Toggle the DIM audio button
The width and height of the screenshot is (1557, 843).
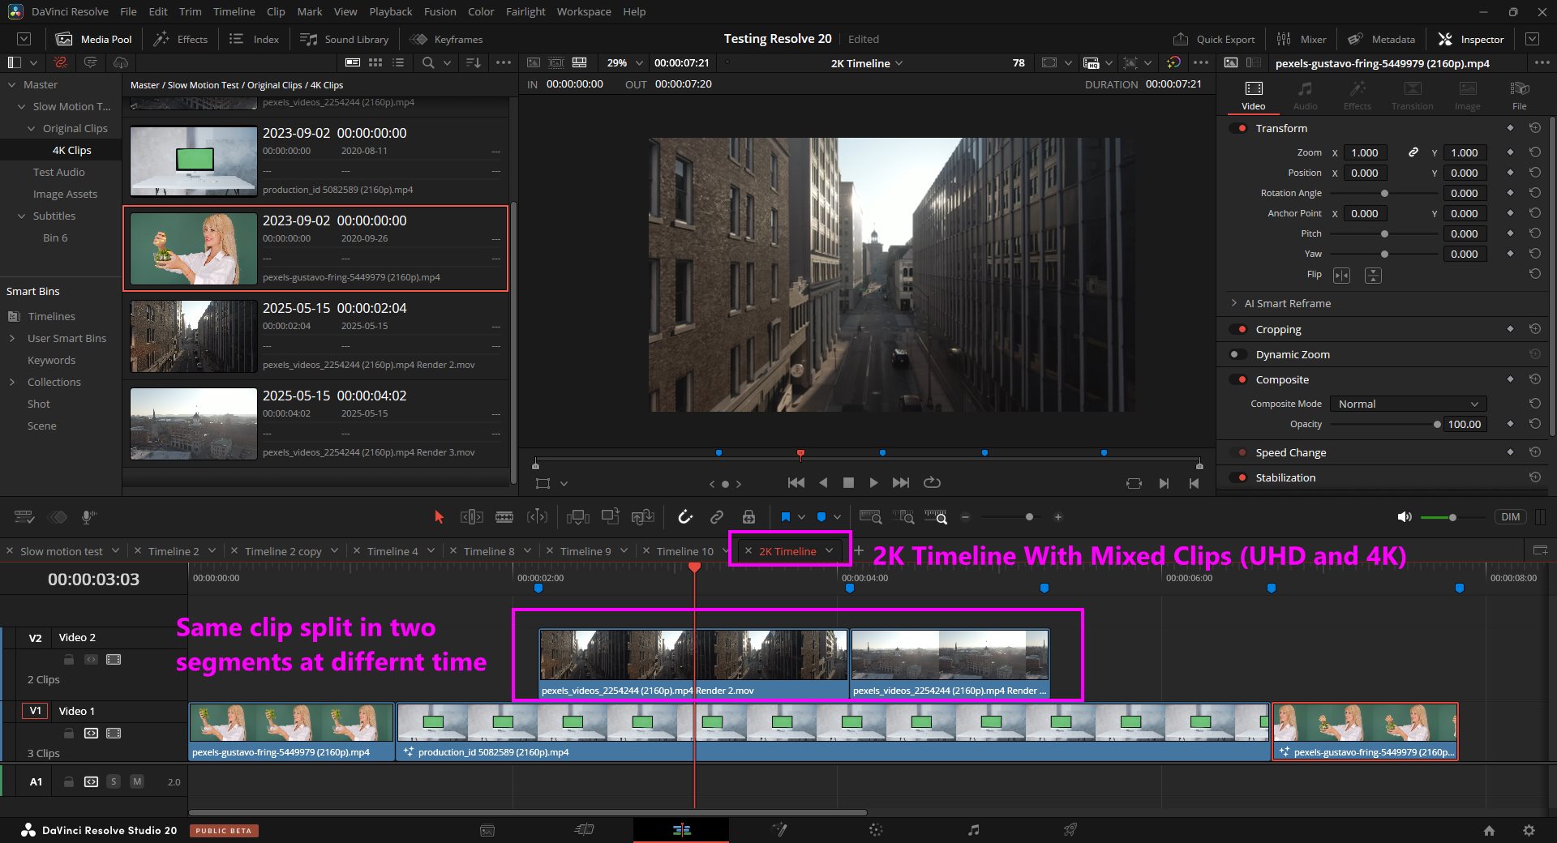coord(1510,517)
